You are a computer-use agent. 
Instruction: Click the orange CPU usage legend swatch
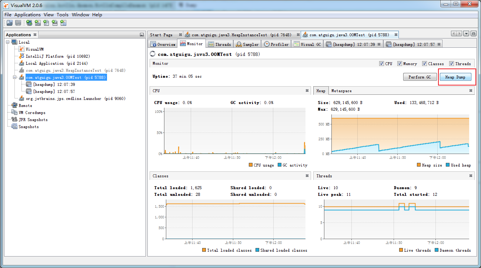click(x=251, y=165)
